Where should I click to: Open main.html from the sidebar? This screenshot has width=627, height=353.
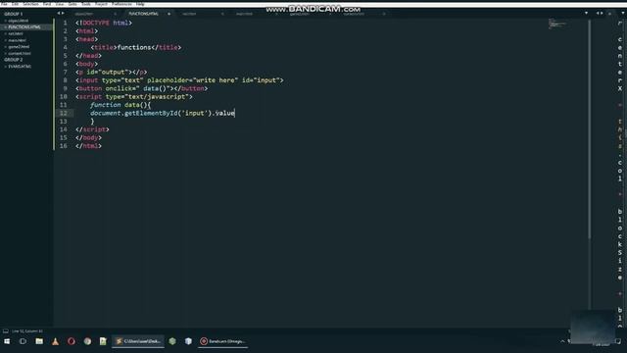point(17,40)
